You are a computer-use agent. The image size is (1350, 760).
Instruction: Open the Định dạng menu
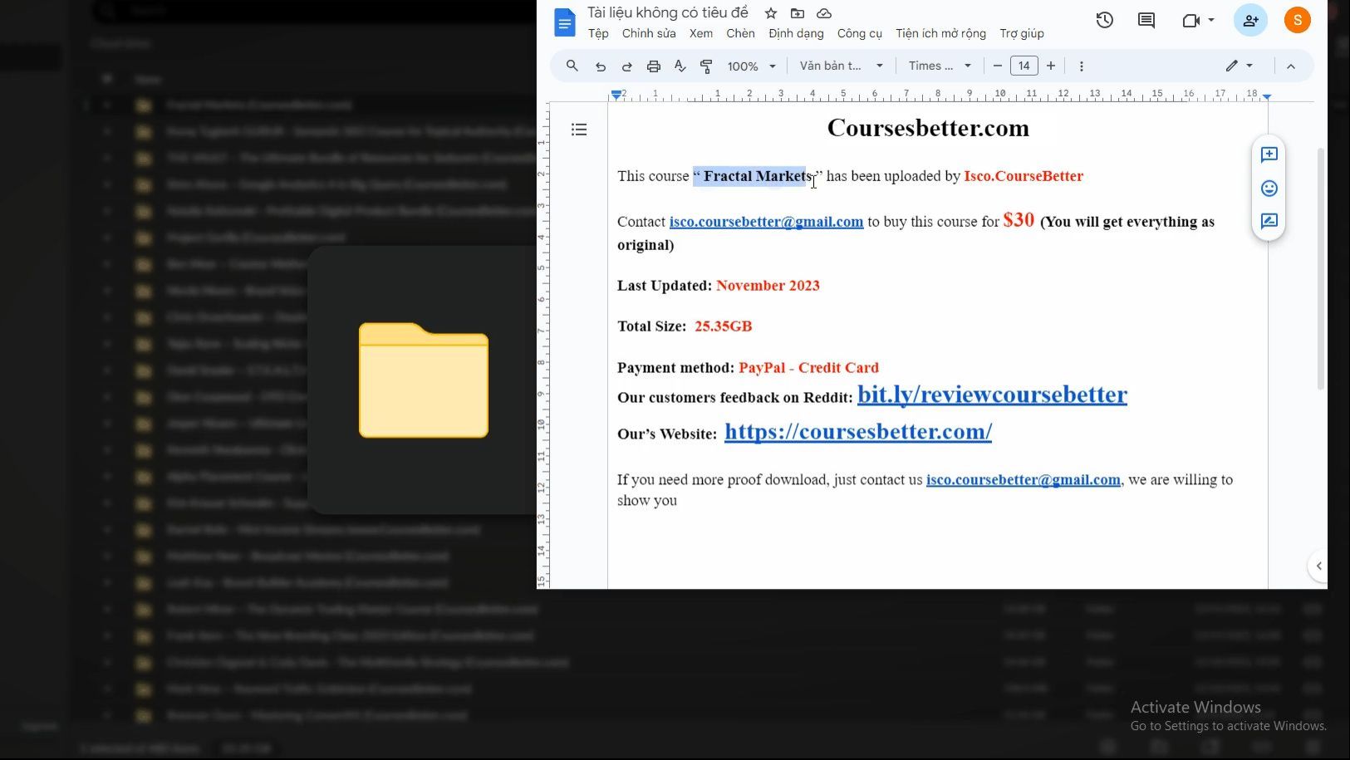[x=796, y=33]
